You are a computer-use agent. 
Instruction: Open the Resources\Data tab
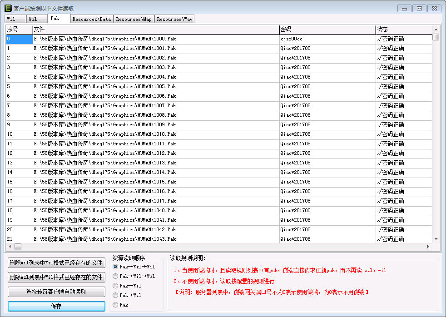pos(91,19)
